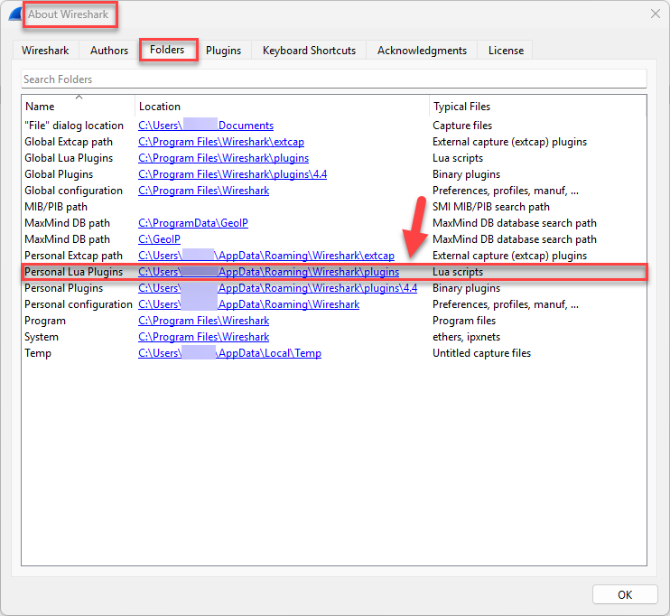This screenshot has width=670, height=616.
Task: Open the C:\GeoIP link
Action: point(160,239)
